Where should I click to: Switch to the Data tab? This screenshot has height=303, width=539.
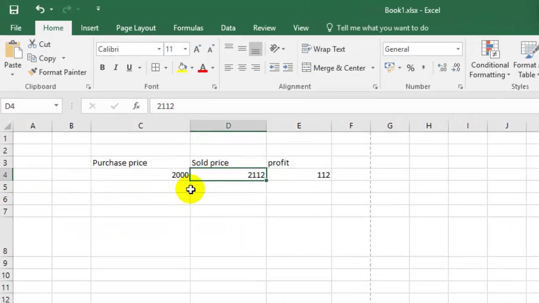coord(228,28)
